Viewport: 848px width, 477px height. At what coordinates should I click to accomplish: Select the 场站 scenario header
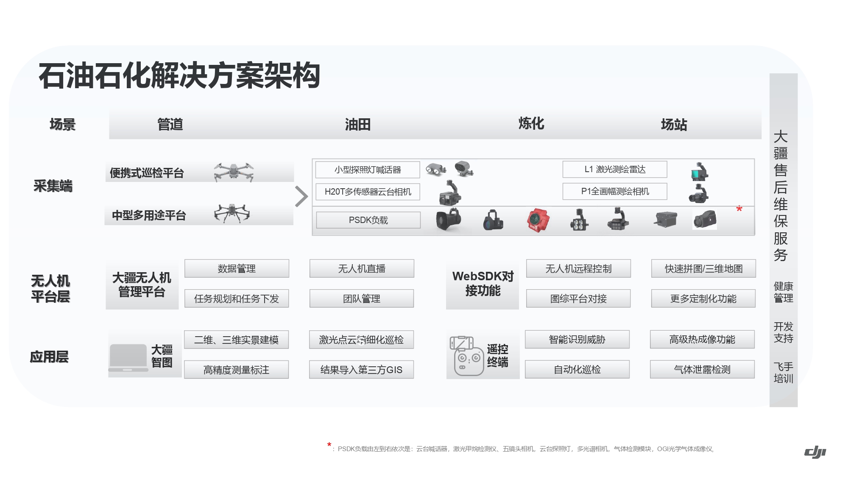[x=674, y=124]
